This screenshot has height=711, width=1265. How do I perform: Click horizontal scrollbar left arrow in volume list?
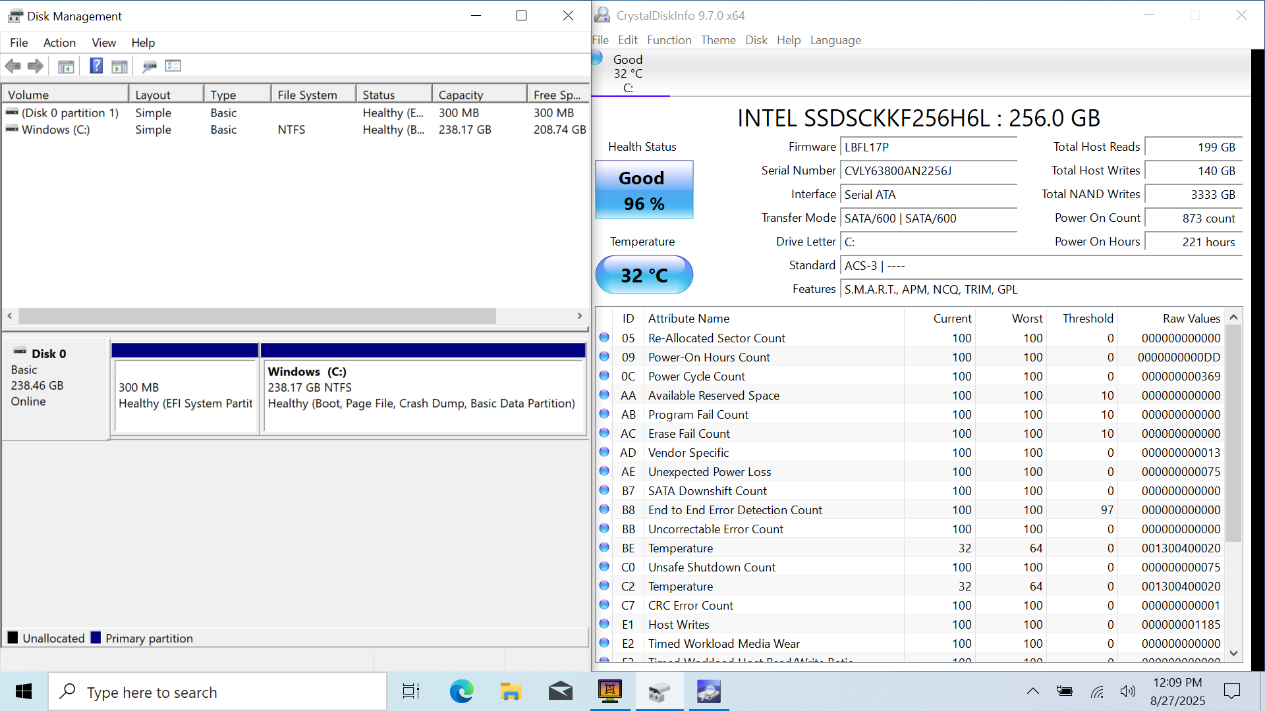(10, 316)
